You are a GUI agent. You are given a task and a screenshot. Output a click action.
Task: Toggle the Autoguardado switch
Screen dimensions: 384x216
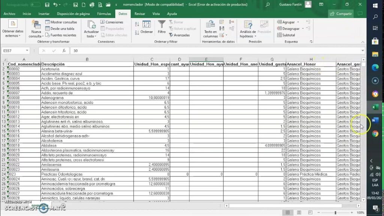coord(35,4)
